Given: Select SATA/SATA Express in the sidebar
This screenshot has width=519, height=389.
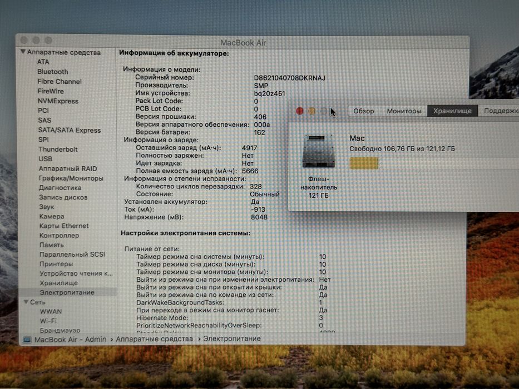Looking at the screenshot, I should click(x=69, y=130).
